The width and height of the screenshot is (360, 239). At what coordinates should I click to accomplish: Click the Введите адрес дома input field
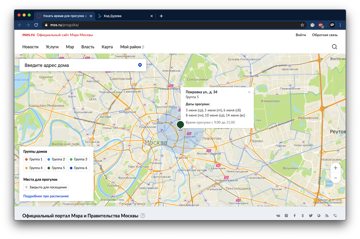(79, 65)
